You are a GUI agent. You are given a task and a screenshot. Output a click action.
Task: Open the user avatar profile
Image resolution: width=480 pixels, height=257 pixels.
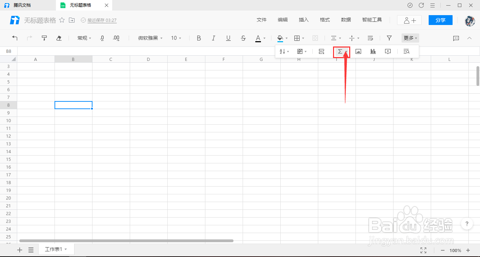pos(470,20)
